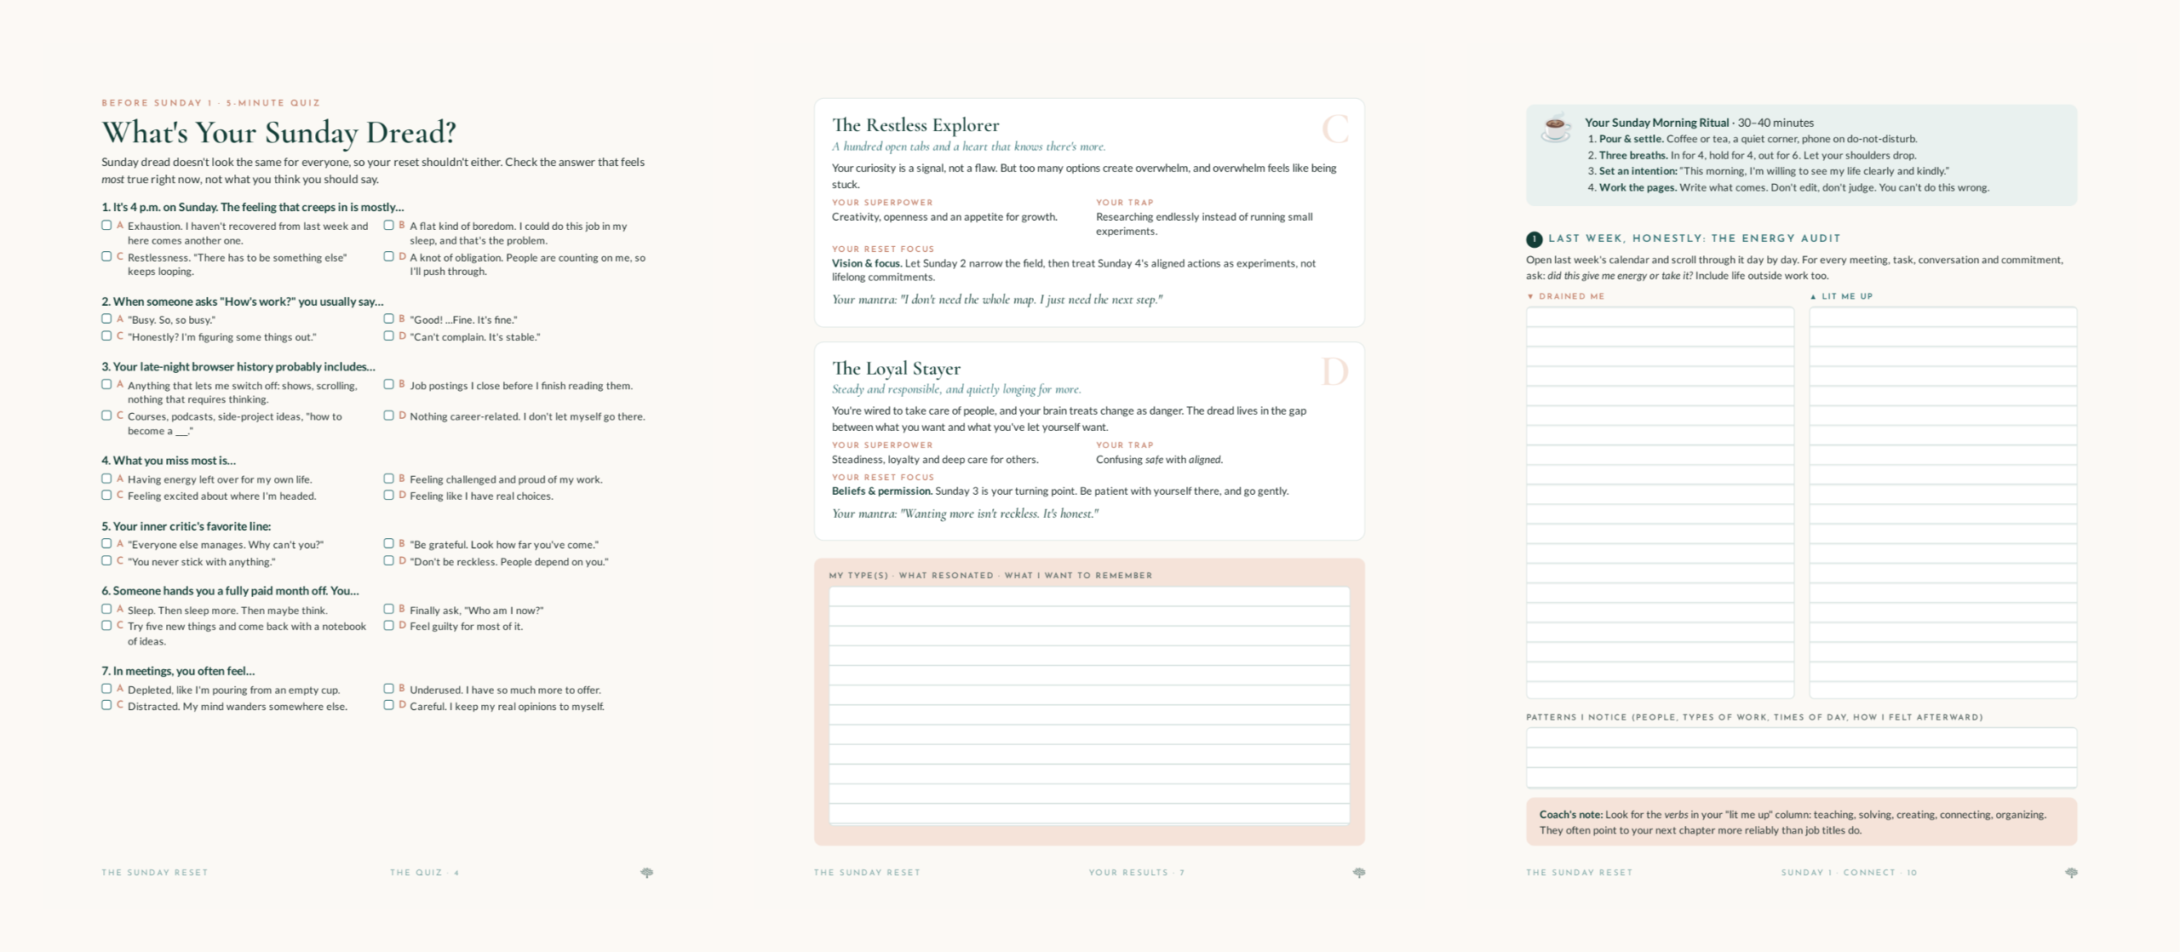Screen dimensions: 2180x952
Task: Tick the 'Restlessness' option C checkbox
Action: 106,256
